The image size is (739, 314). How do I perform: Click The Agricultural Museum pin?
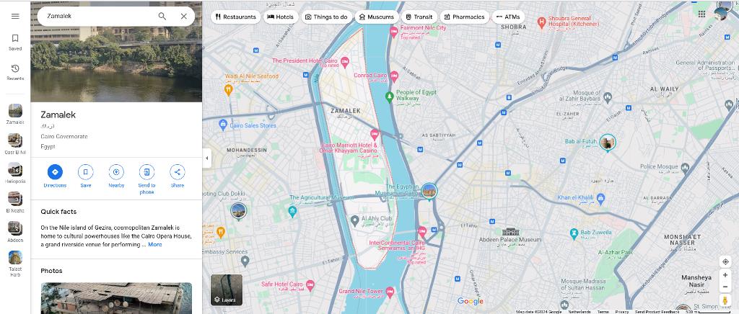[x=292, y=210]
